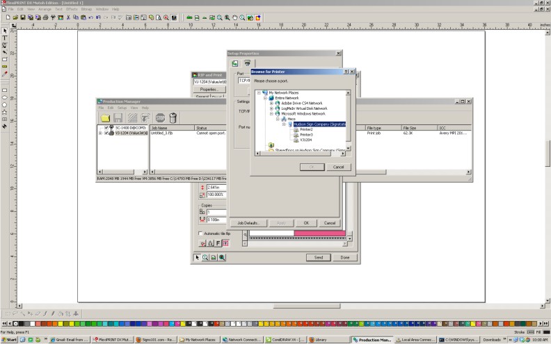
Task: Collapse the Microsoft Windows Network node
Action: 271,114
